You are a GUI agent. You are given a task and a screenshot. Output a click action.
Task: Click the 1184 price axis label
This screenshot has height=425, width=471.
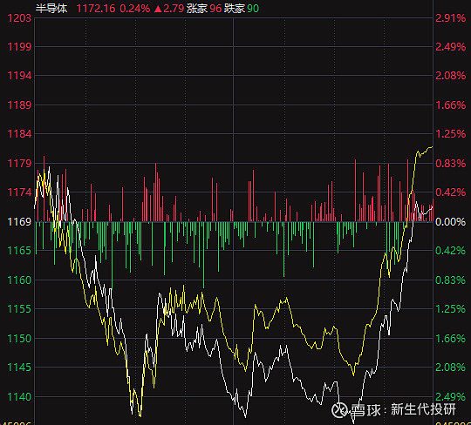tap(19, 134)
